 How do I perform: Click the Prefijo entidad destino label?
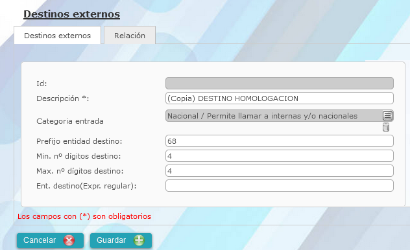79,141
